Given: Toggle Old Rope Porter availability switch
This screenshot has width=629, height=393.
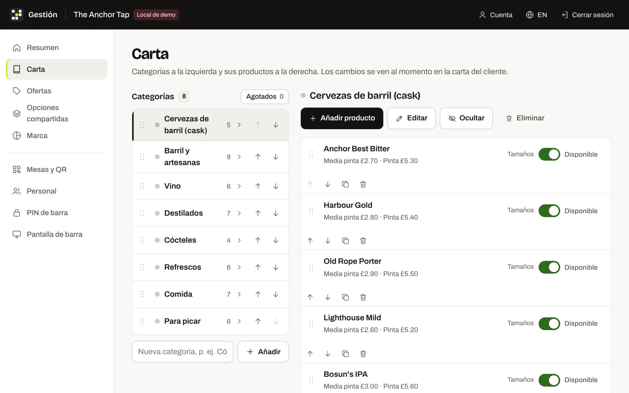Looking at the screenshot, I should [x=549, y=267].
